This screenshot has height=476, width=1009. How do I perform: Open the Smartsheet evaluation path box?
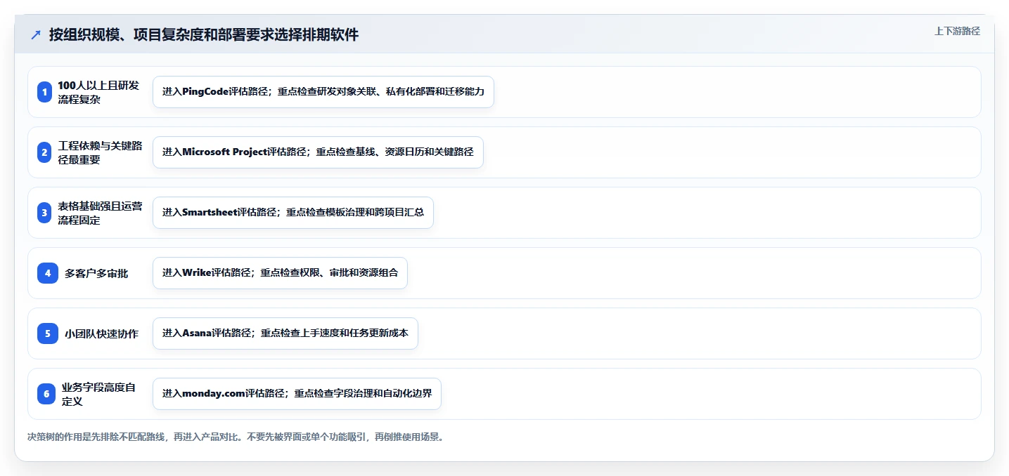click(x=293, y=213)
